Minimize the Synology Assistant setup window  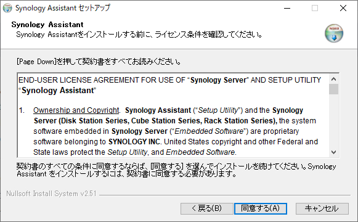coord(287,8)
